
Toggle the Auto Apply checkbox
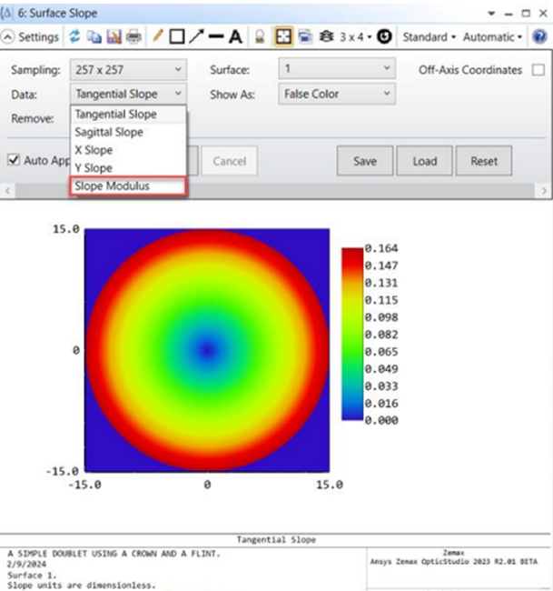click(14, 160)
